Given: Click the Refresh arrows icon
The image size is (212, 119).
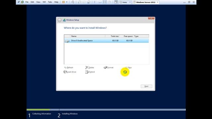Looking at the screenshot, I should [65, 67].
